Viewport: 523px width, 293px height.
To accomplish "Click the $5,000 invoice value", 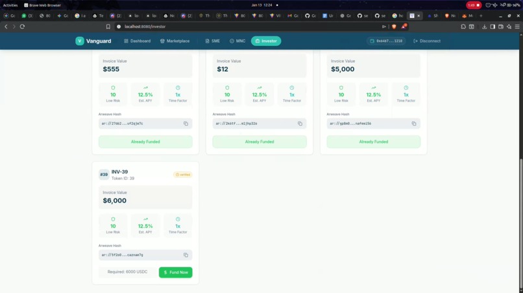I will pyautogui.click(x=343, y=69).
